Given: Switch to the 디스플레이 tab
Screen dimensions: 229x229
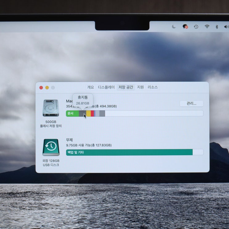Looking at the screenshot, I should [x=106, y=87].
